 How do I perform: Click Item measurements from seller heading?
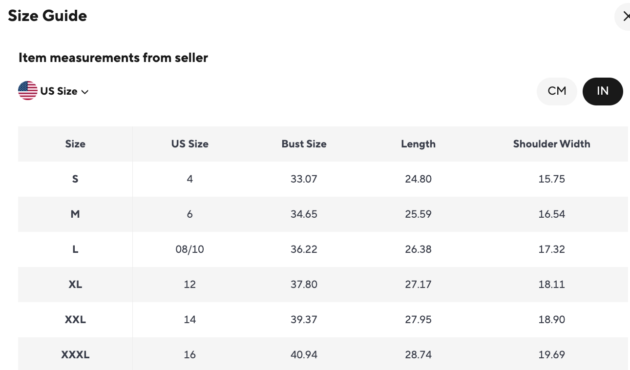point(113,58)
